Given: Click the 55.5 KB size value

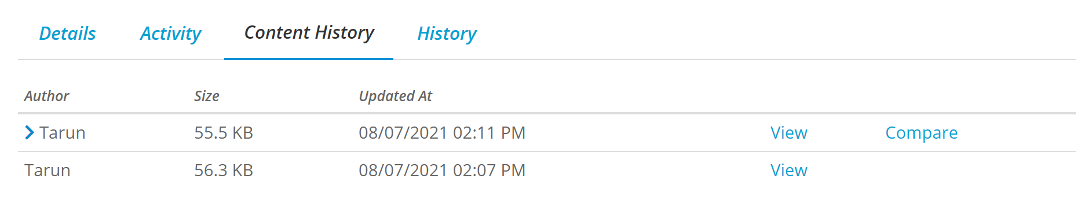Looking at the screenshot, I should coord(224,133).
